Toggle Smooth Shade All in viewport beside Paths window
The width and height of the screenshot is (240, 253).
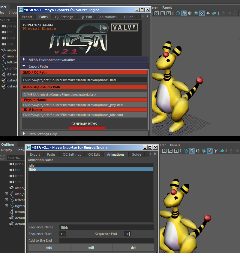[x=184, y=13]
